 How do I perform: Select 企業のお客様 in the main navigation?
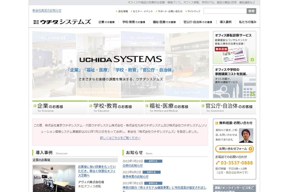coord(106,22)
